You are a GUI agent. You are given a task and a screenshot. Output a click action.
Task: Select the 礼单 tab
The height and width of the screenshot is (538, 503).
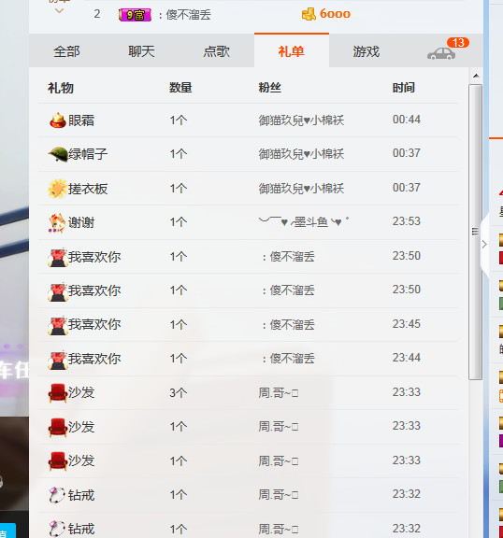pyautogui.click(x=292, y=51)
